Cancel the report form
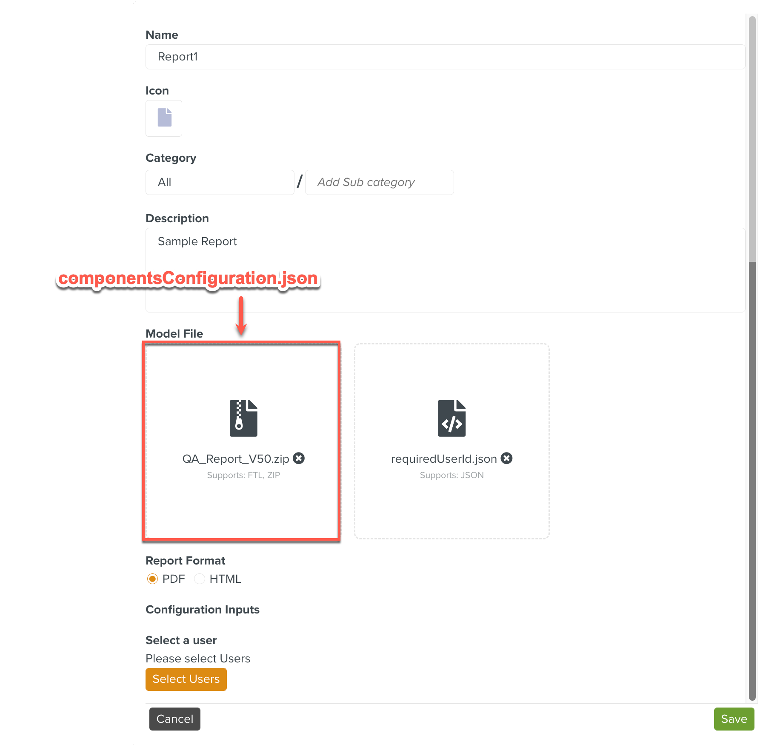Screen dimensions: 760x745 click(174, 719)
